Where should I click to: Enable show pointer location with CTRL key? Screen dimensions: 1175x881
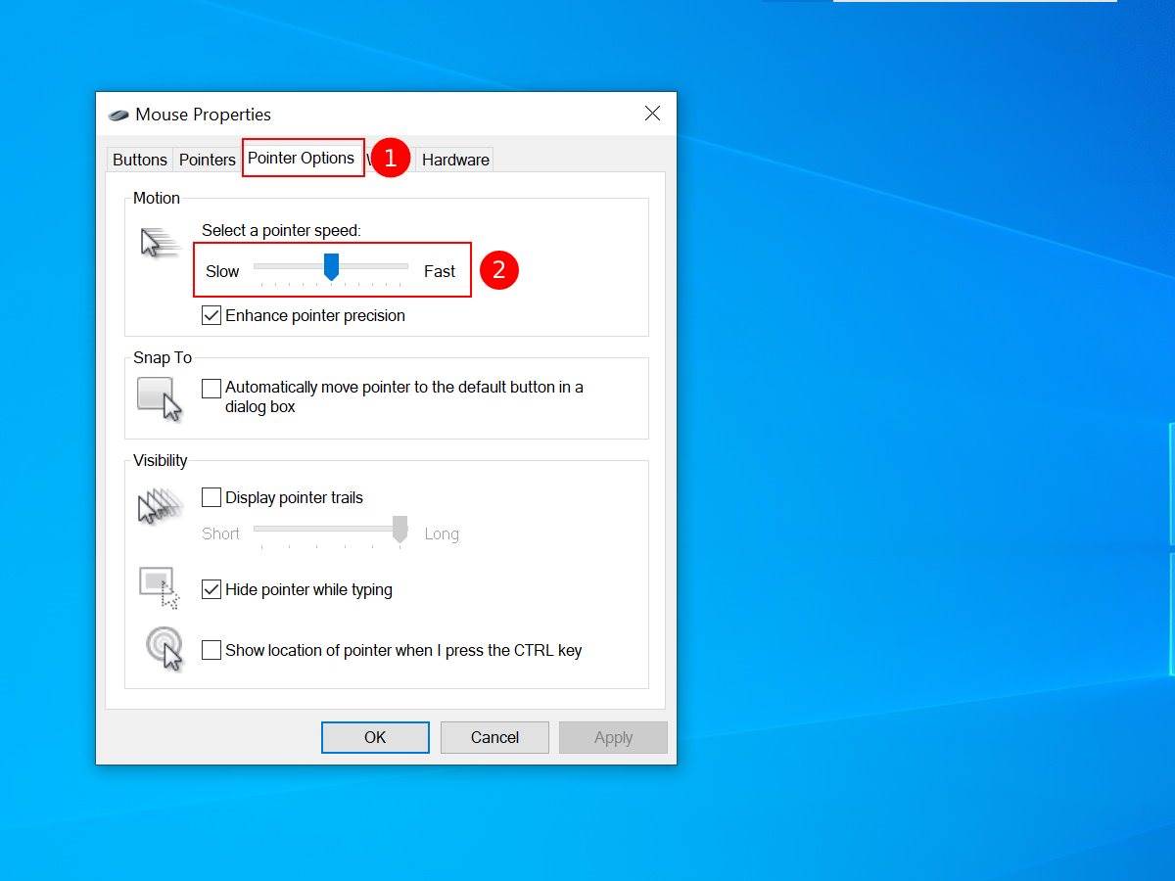[211, 650]
